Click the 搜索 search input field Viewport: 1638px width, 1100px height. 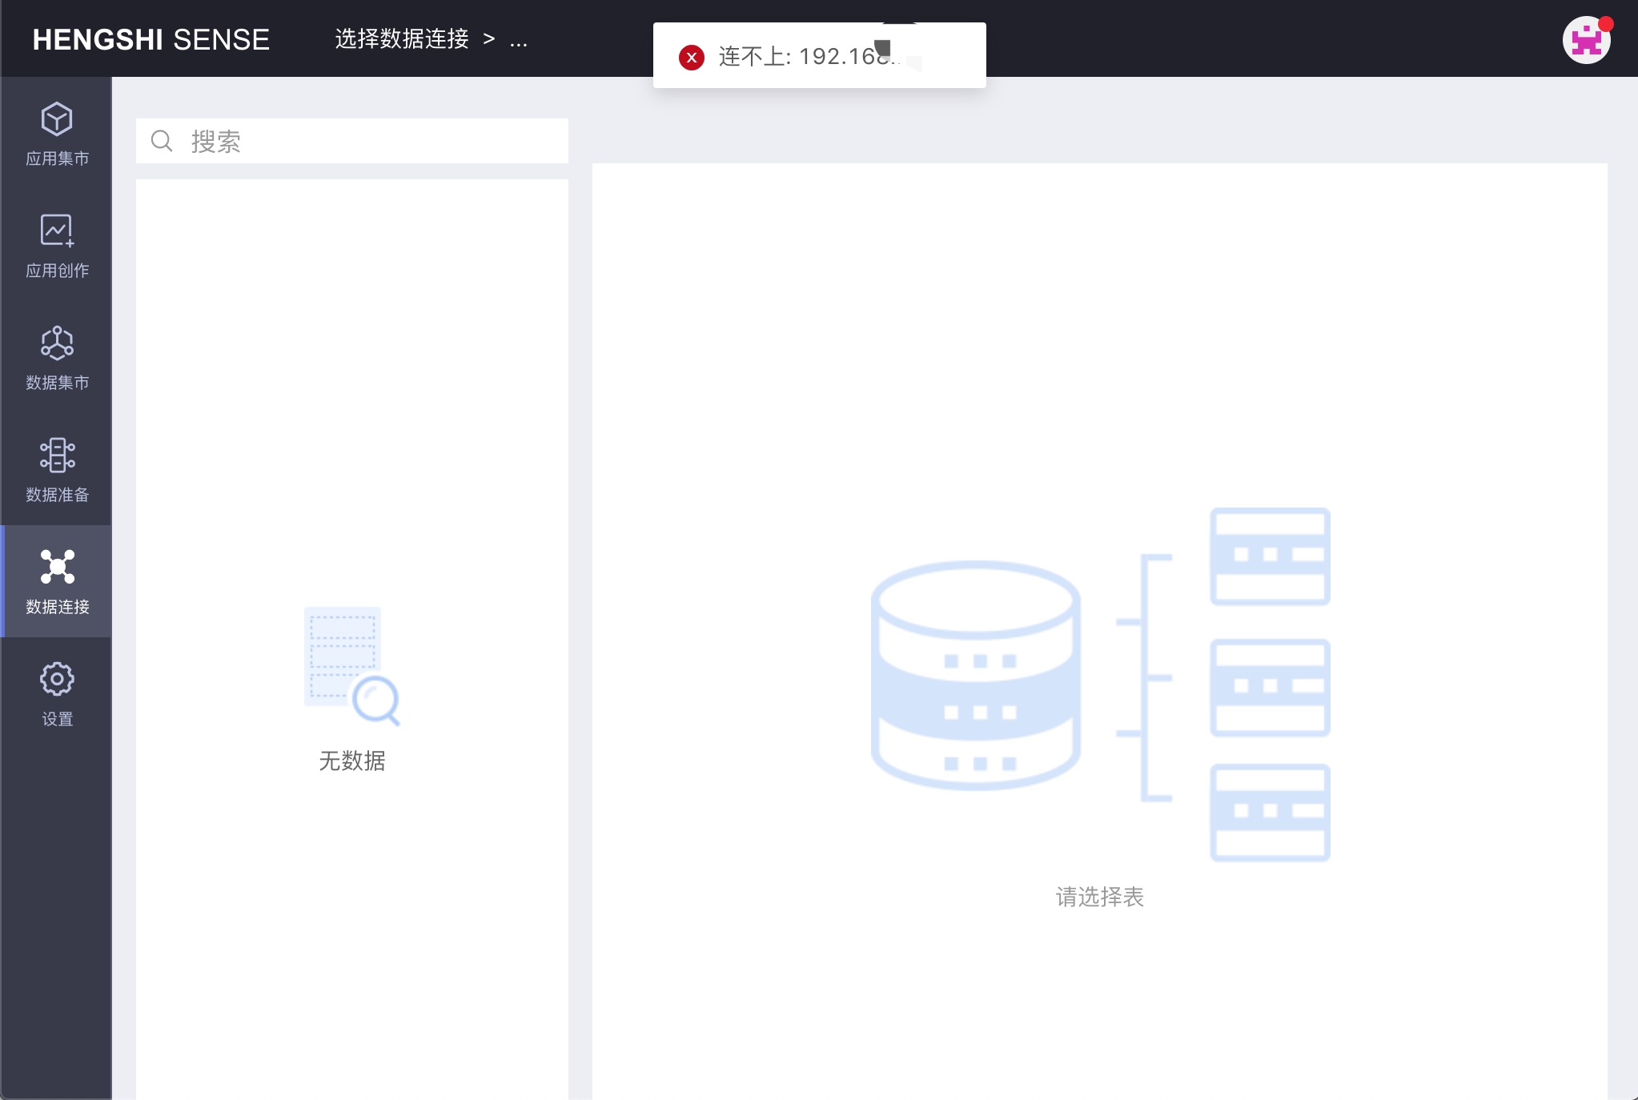352,141
